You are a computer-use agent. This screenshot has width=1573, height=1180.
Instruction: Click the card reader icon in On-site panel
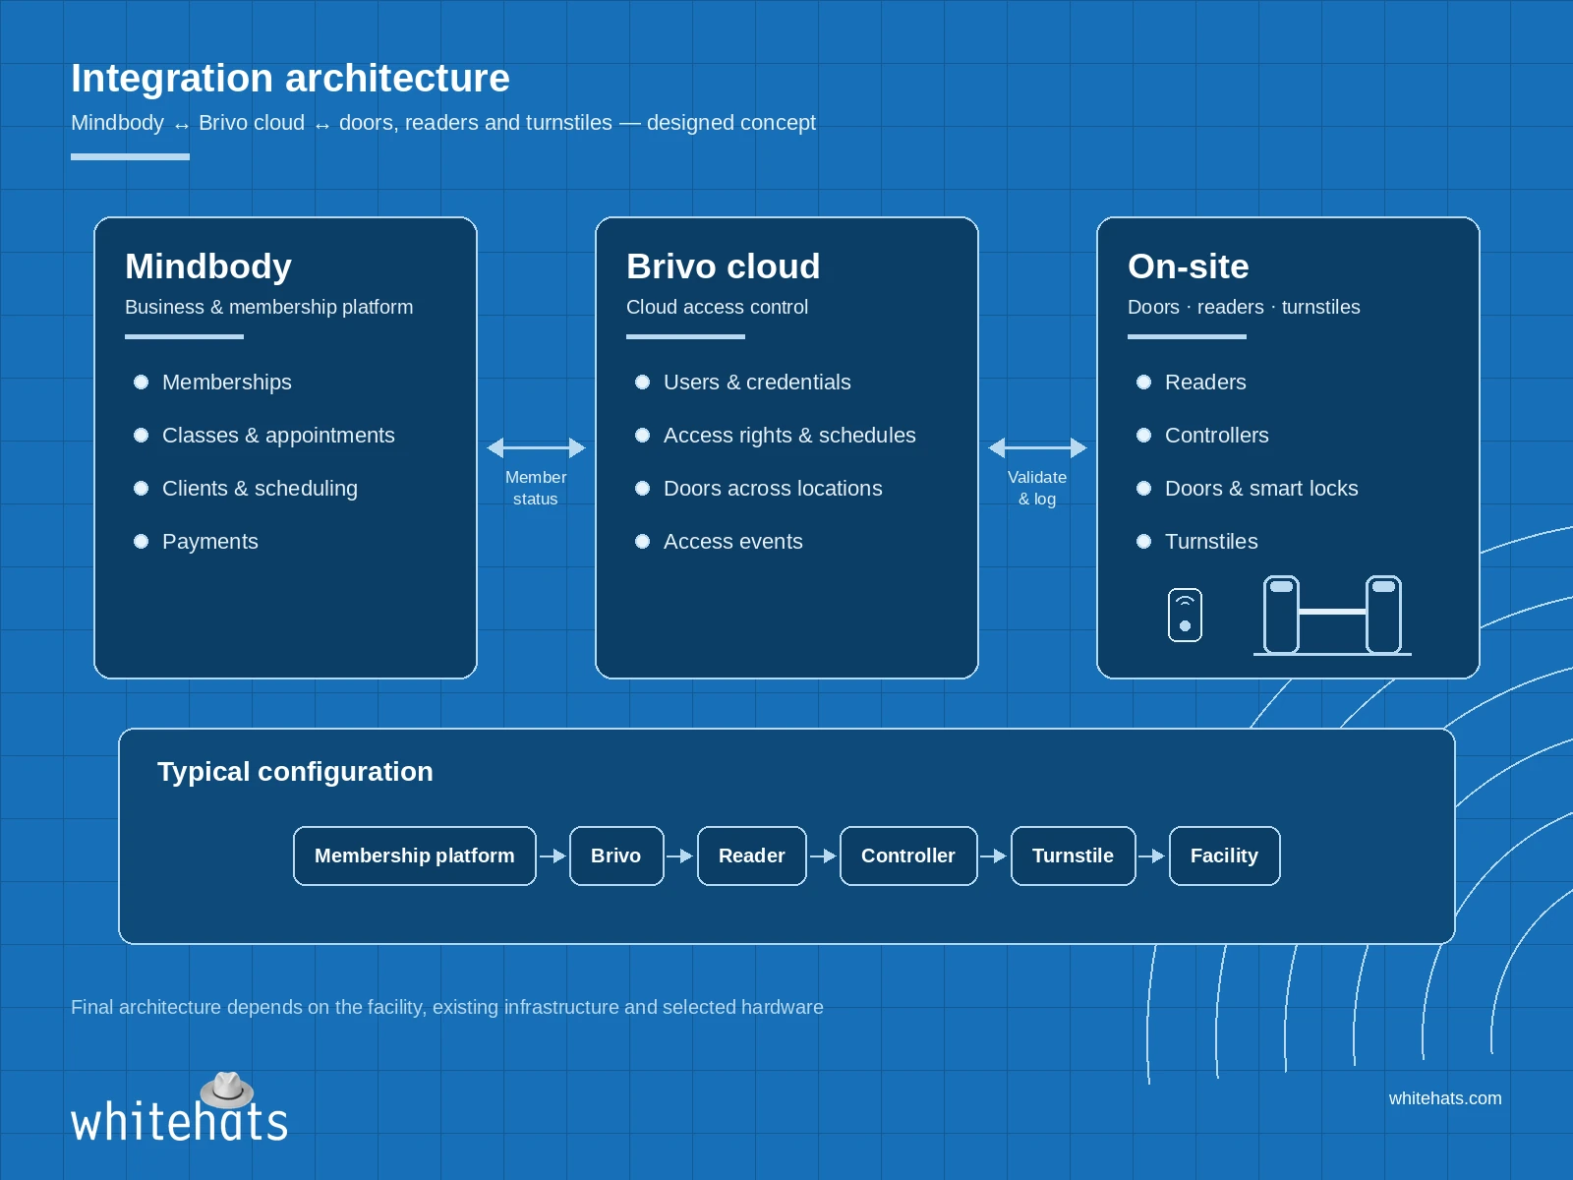[1185, 616]
